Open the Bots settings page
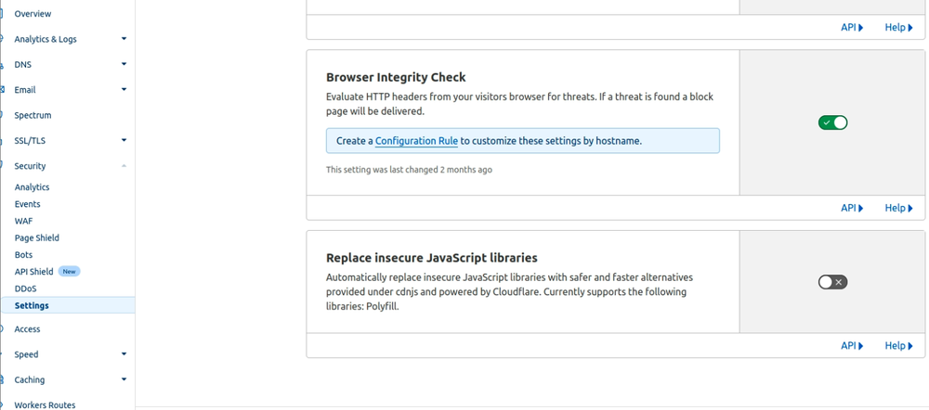This screenshot has height=410, width=929. tap(23, 254)
